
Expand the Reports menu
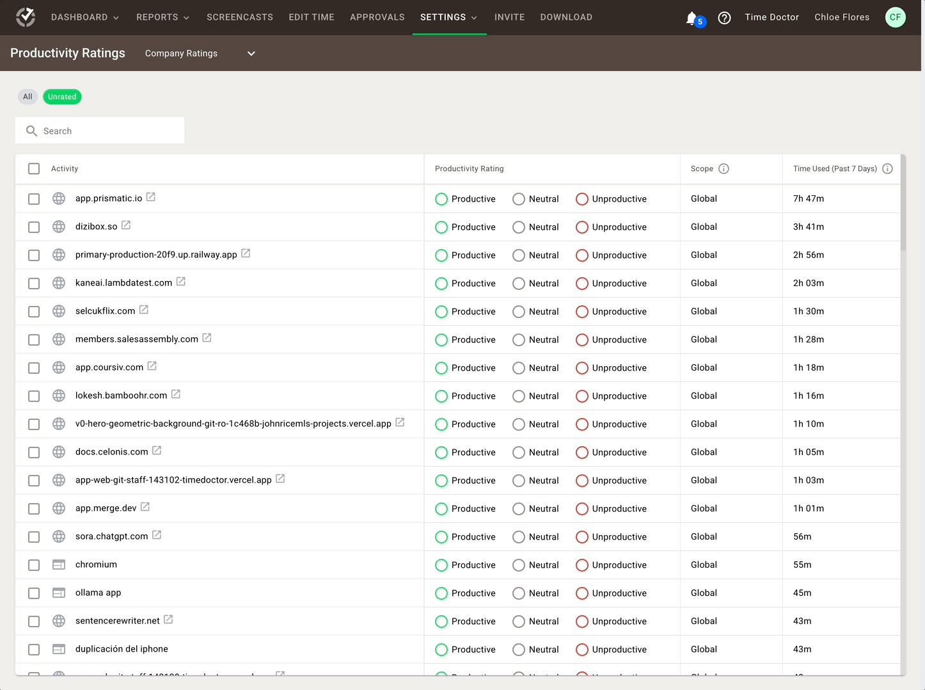(x=163, y=17)
